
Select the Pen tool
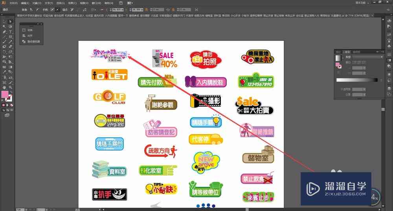tap(4, 32)
